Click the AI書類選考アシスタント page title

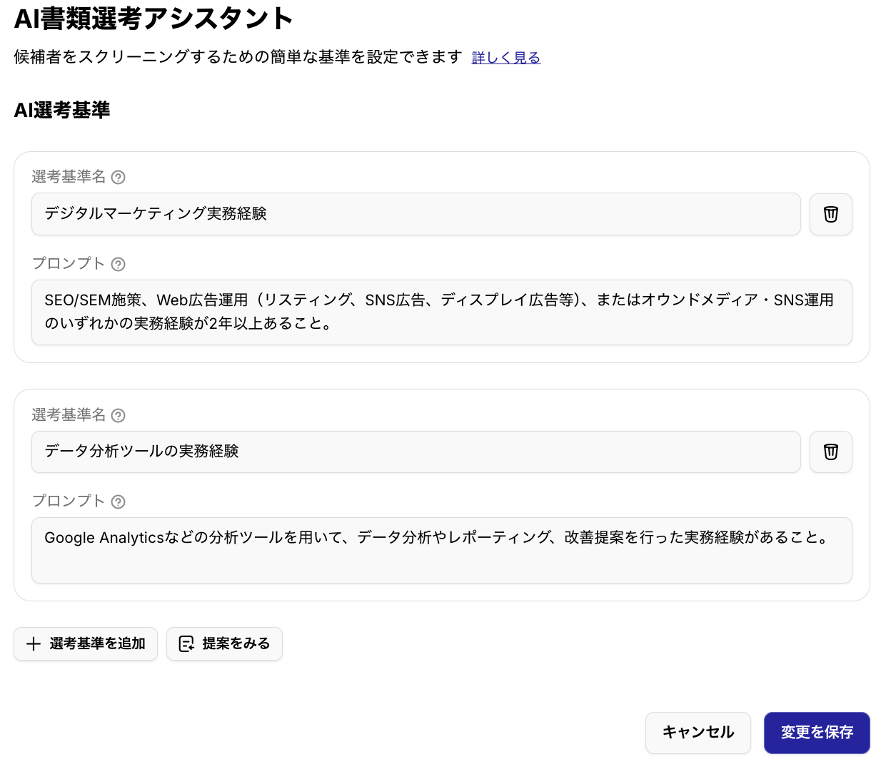(153, 19)
